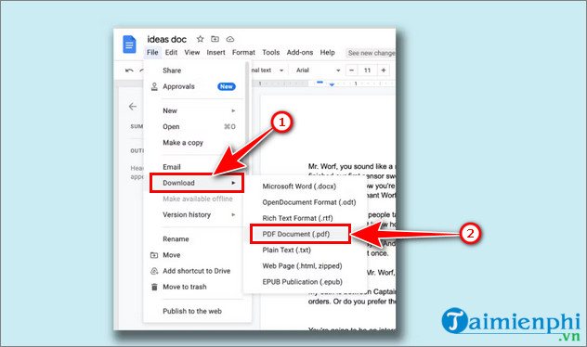Image resolution: width=587 pixels, height=347 pixels.
Task: Click the Move folder icon in menu
Action: (154, 255)
